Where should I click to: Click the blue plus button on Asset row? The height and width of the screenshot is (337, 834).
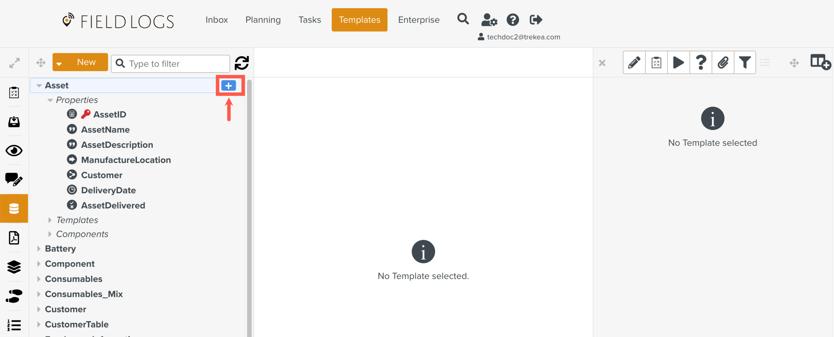point(229,86)
